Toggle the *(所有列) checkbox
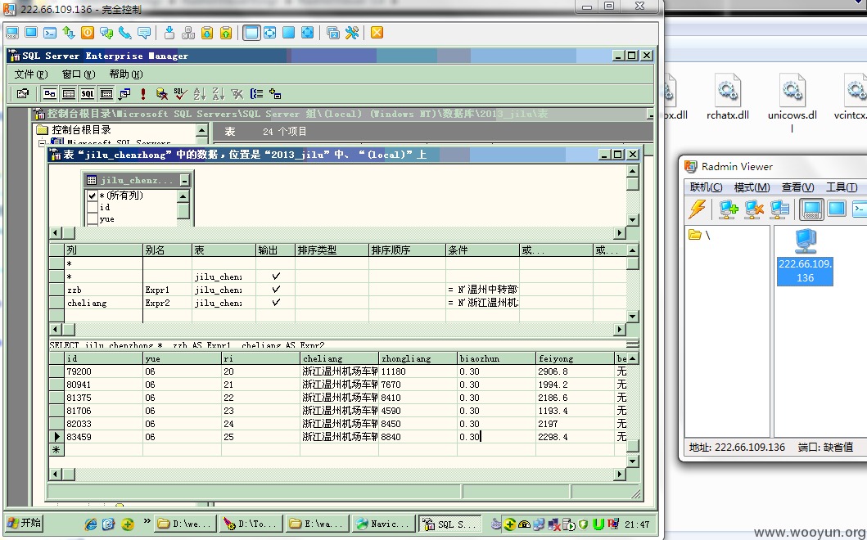Viewport: 867px width, 540px height. (93, 196)
